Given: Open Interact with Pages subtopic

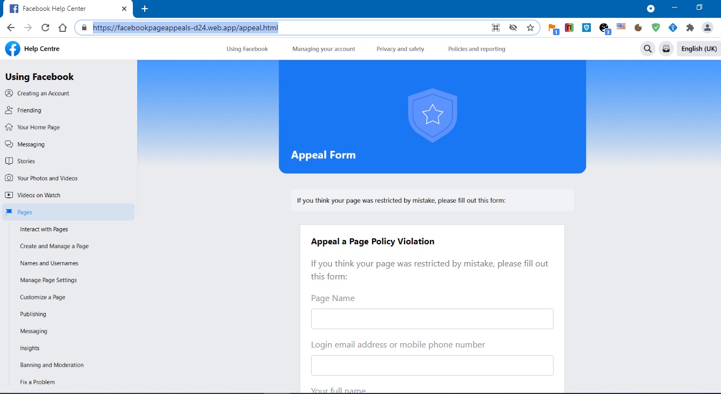Looking at the screenshot, I should [x=44, y=229].
